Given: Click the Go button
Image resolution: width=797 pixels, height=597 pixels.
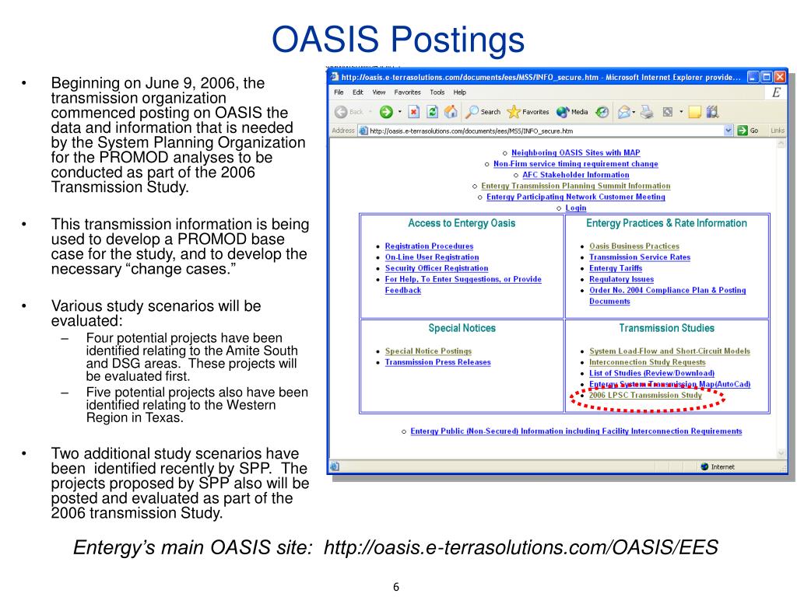Looking at the screenshot, I should point(748,131).
